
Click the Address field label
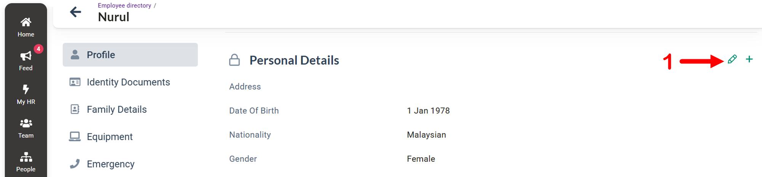(x=245, y=87)
